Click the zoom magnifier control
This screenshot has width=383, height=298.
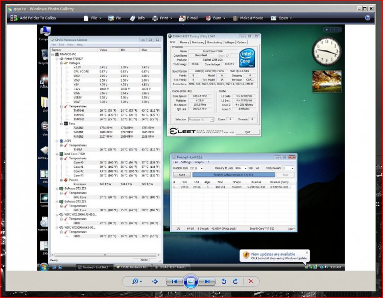pos(137,281)
